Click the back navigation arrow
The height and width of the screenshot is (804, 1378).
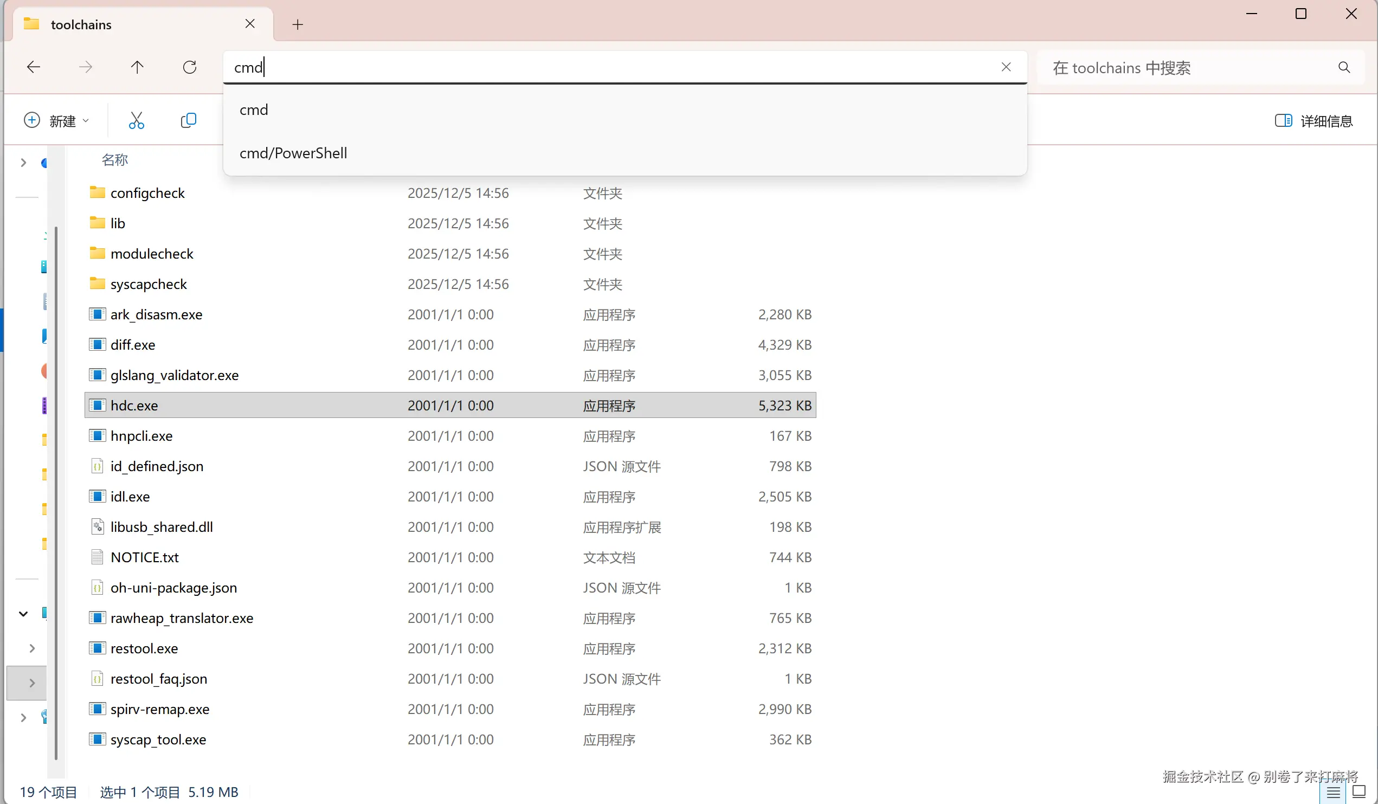[x=34, y=67]
